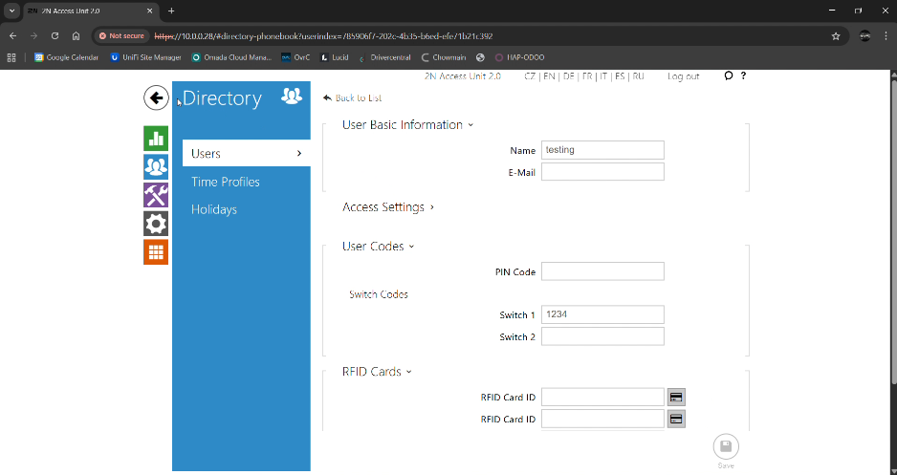Click the help question mark icon
This screenshot has height=475, width=897.
click(x=743, y=76)
